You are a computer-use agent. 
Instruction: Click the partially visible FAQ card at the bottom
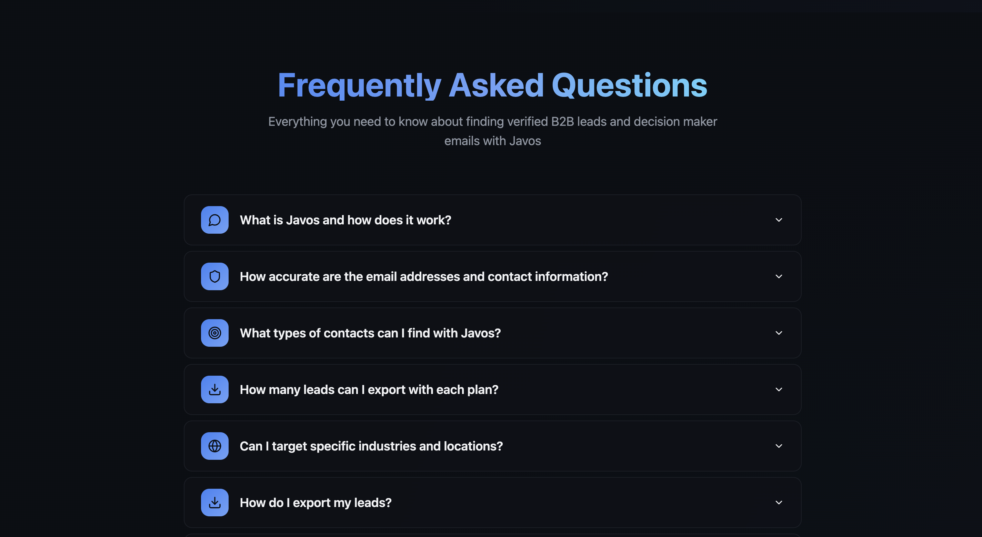(x=492, y=535)
